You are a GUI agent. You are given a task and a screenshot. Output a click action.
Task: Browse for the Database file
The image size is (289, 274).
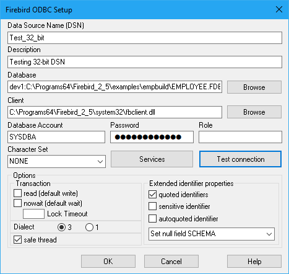click(254, 87)
